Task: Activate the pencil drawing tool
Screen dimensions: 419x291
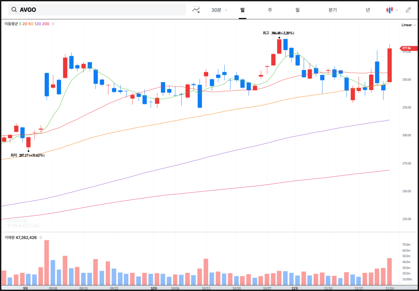Action: tap(408, 10)
